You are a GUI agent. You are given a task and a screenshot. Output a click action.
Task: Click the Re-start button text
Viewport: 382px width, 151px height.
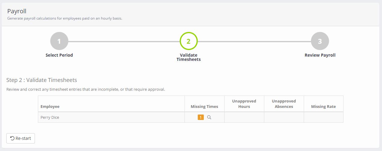23,138
